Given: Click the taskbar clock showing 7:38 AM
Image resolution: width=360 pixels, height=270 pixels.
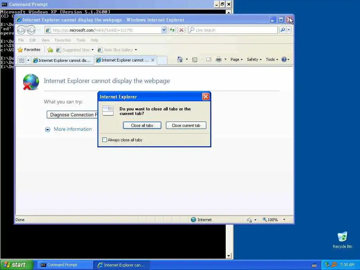Looking at the screenshot, I should [x=347, y=265].
